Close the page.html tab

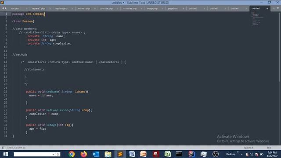pos(183,8)
